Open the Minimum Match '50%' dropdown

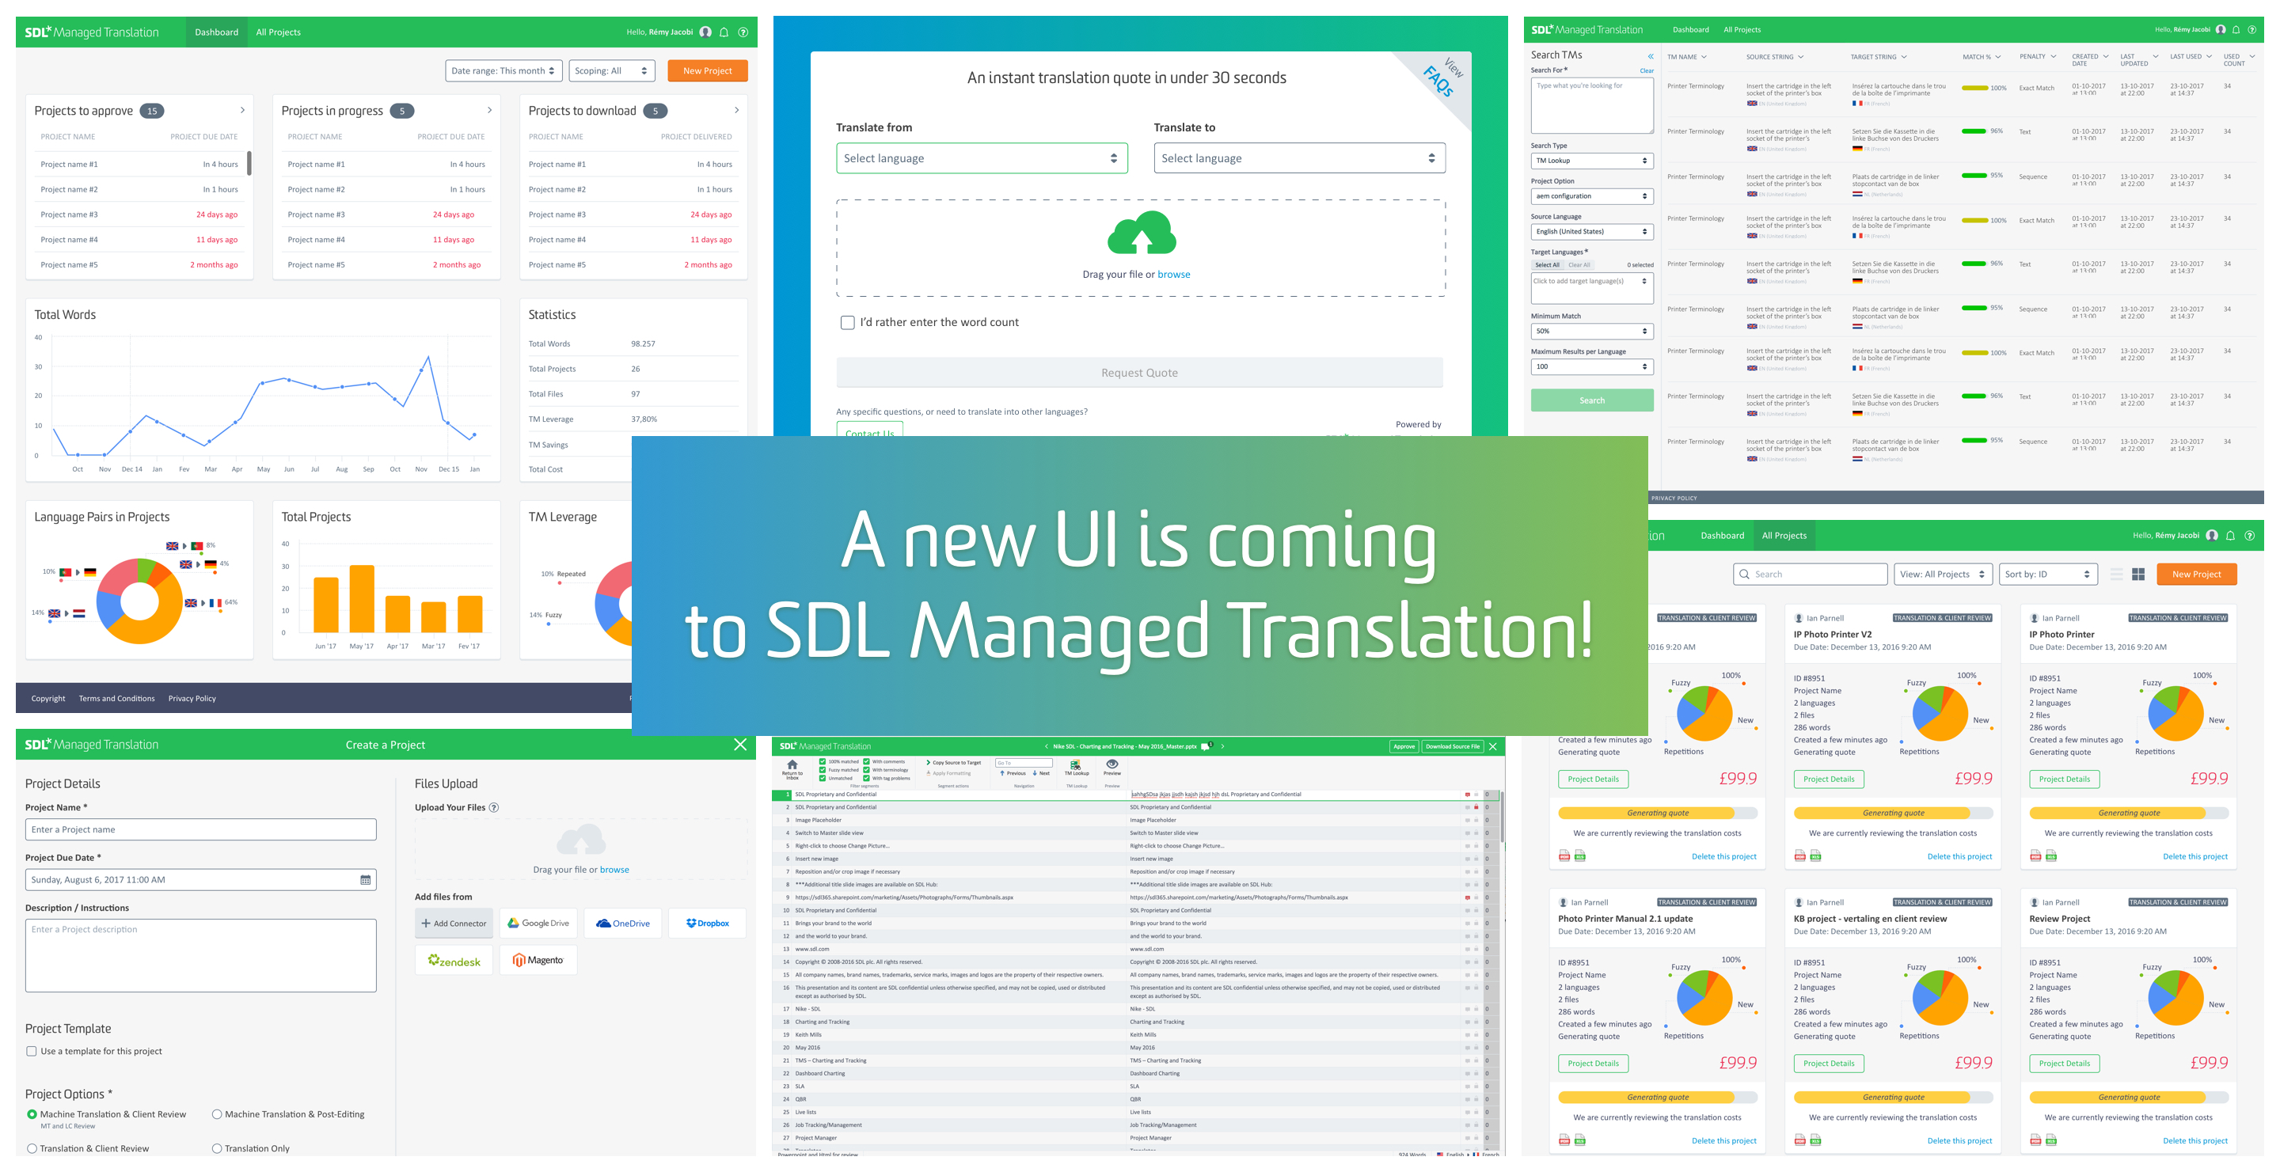coord(1592,331)
